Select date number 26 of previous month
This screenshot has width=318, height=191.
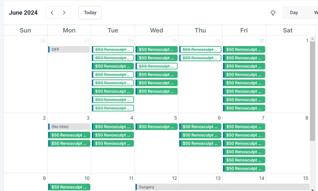(x=43, y=41)
